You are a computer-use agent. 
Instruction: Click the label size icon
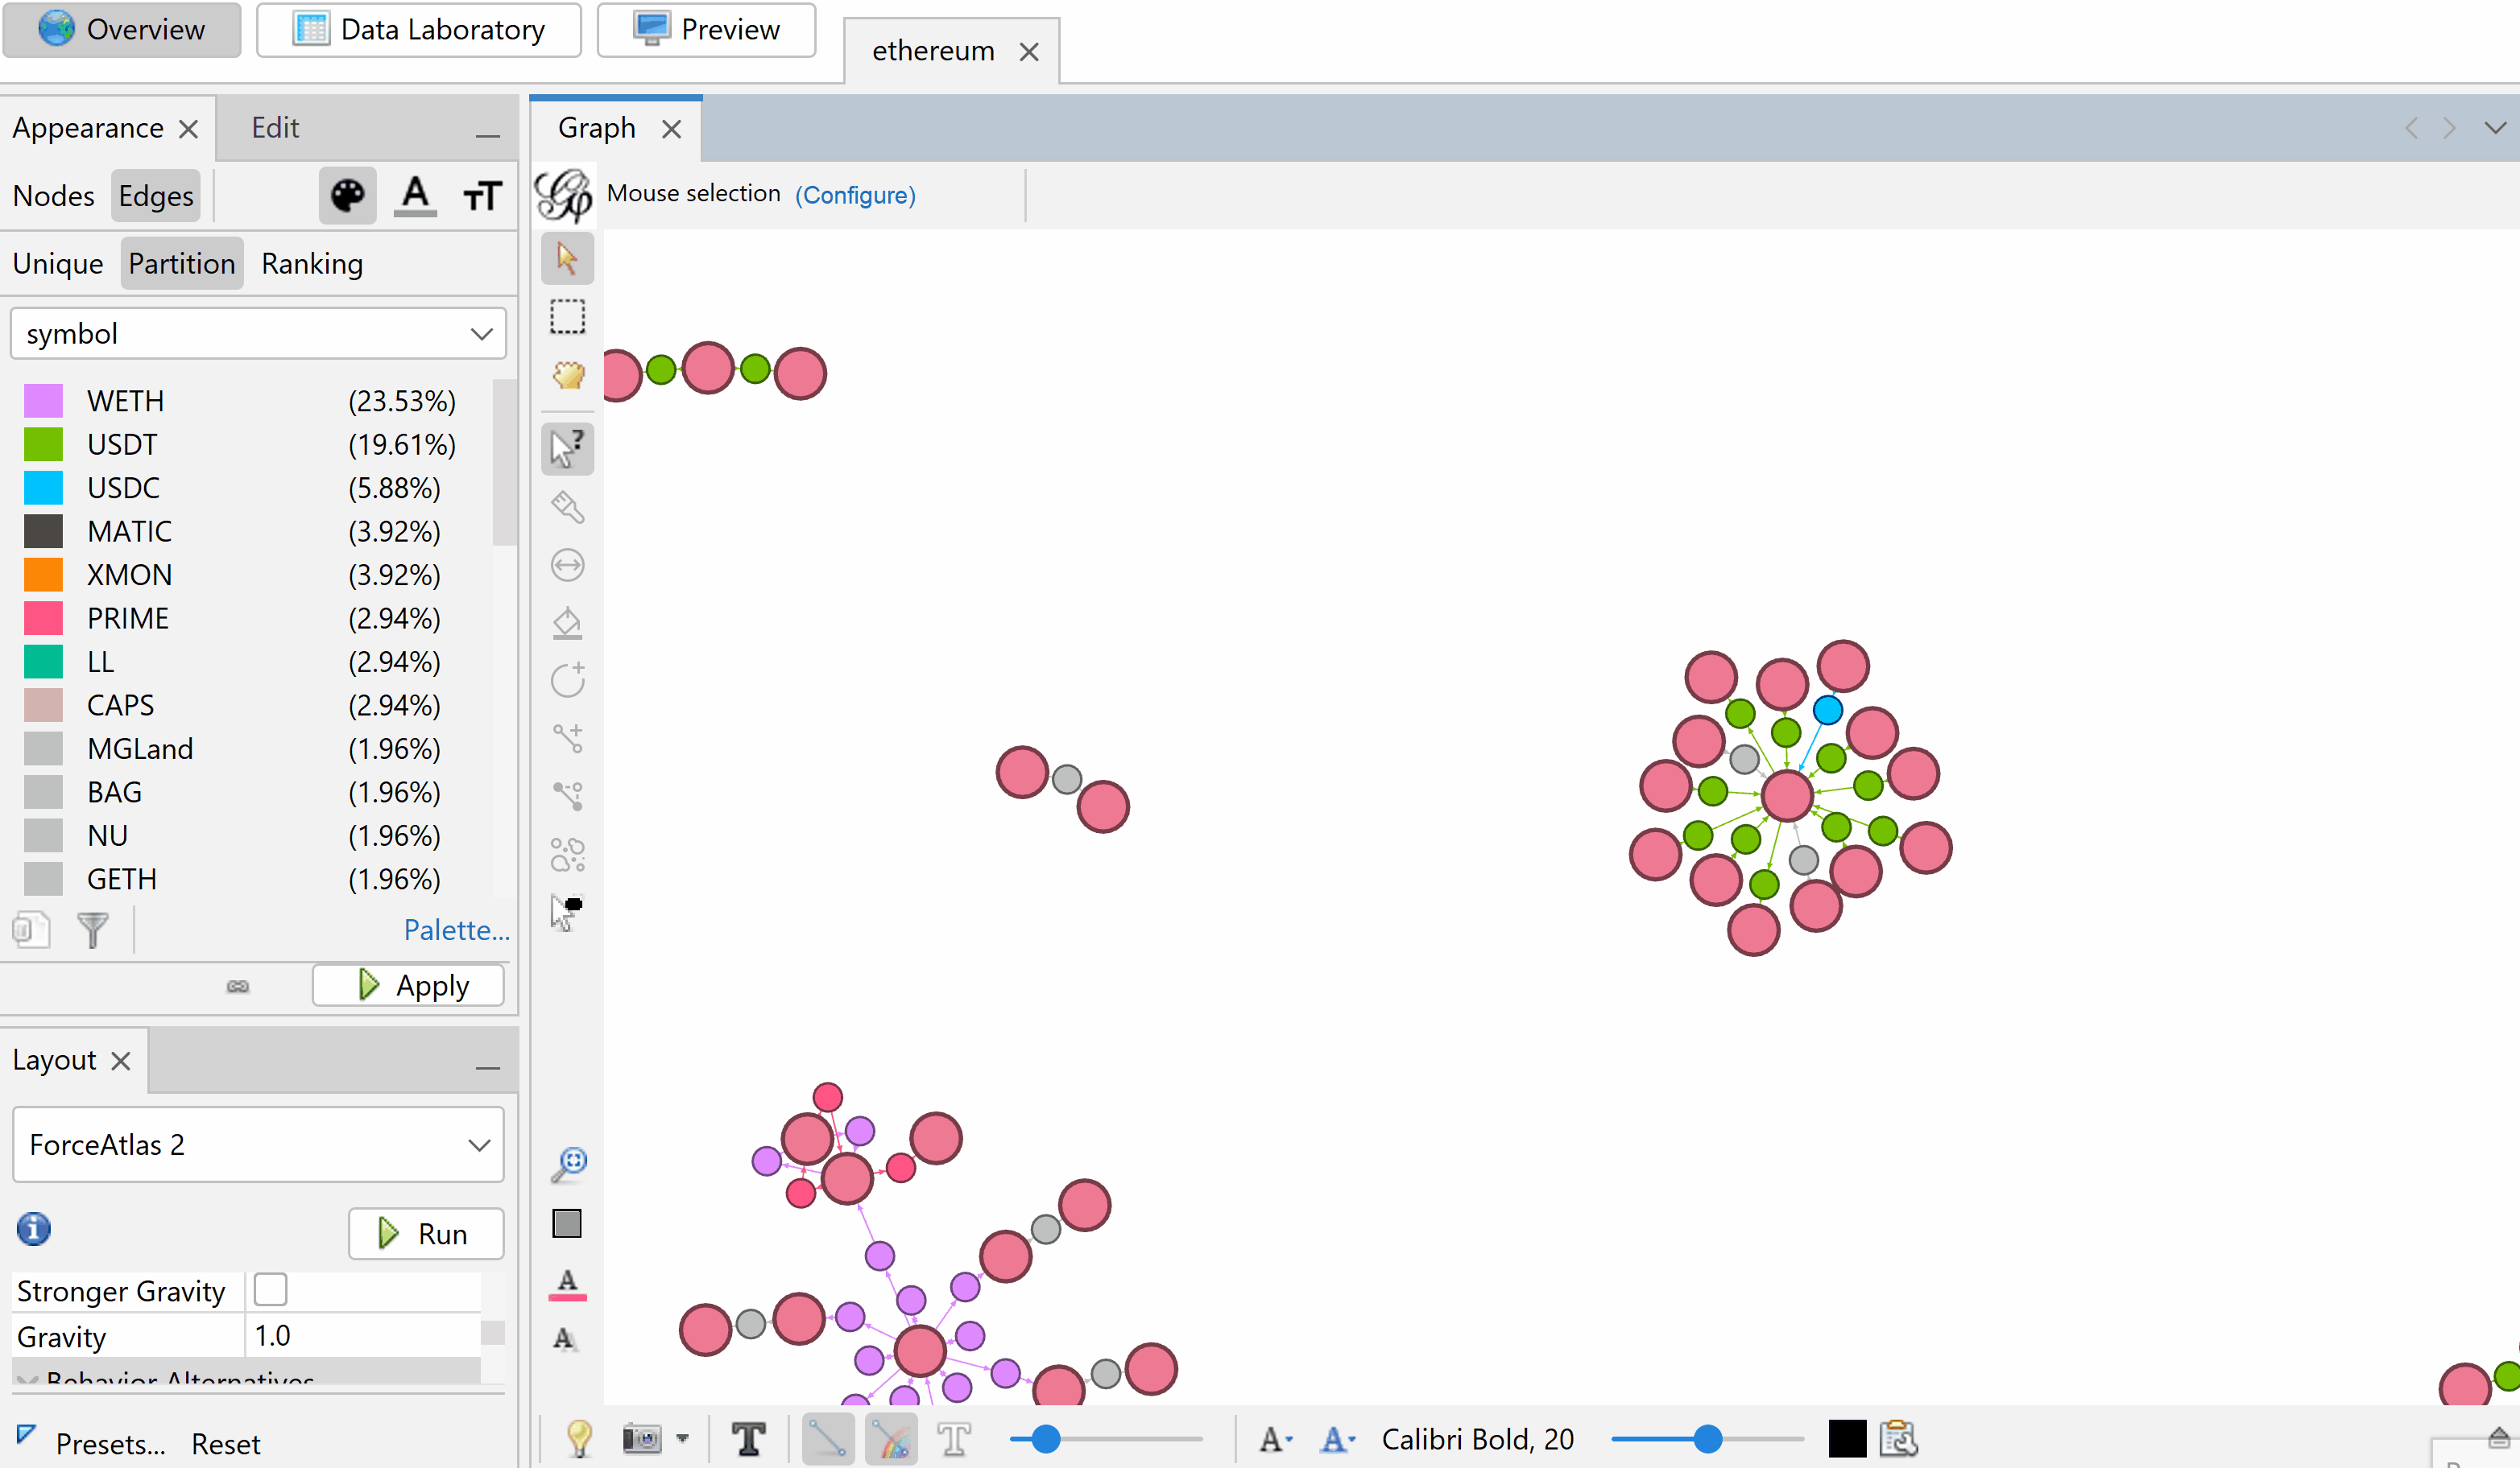(x=482, y=195)
